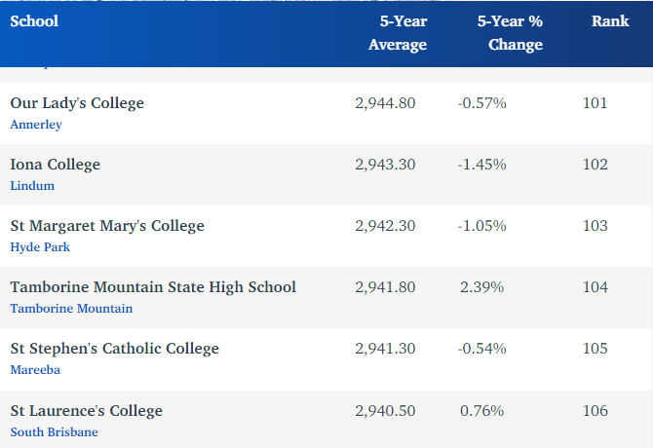Open St Margaret Mary's College entry
653x448 pixels.
click(x=107, y=225)
